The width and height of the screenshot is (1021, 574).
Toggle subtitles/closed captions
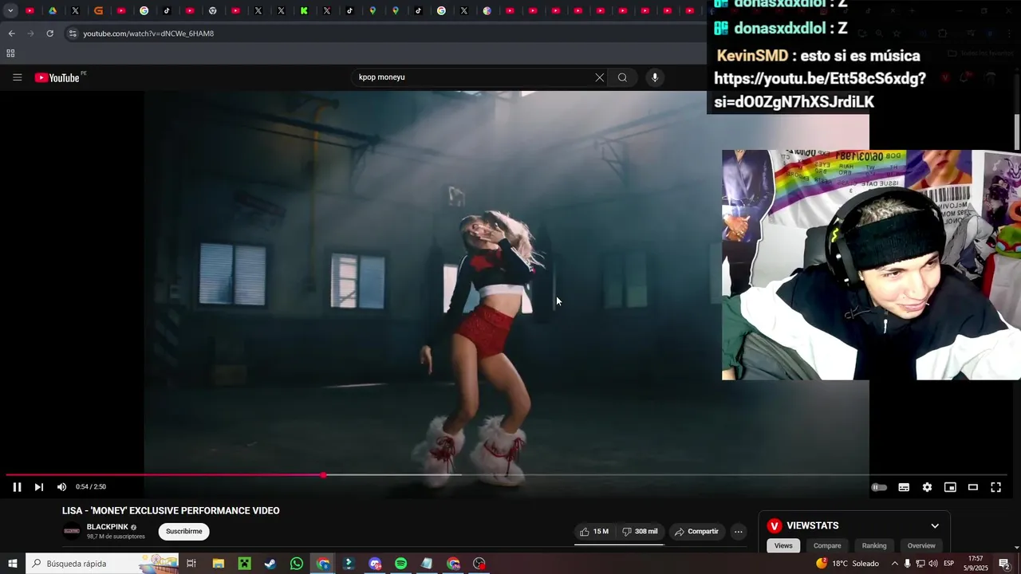tap(904, 487)
